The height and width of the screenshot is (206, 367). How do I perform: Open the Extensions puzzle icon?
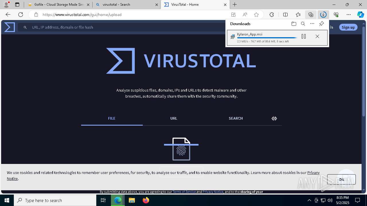(272, 15)
